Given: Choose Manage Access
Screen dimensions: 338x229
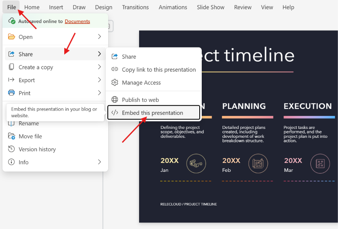Looking at the screenshot, I should [x=154, y=83].
